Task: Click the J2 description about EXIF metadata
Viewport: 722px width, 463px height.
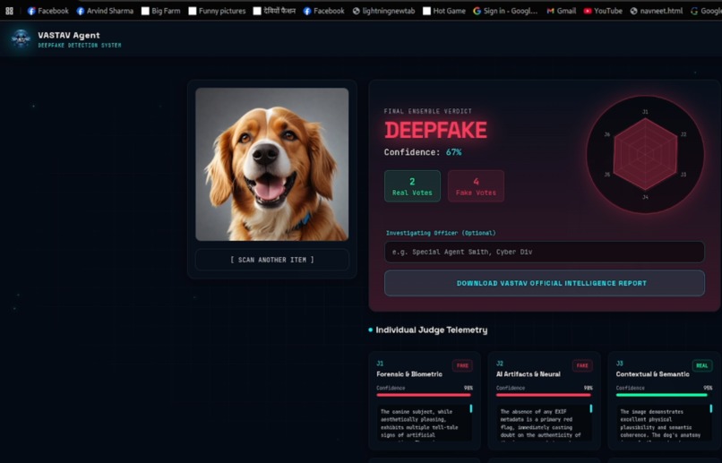Action: tap(540, 423)
